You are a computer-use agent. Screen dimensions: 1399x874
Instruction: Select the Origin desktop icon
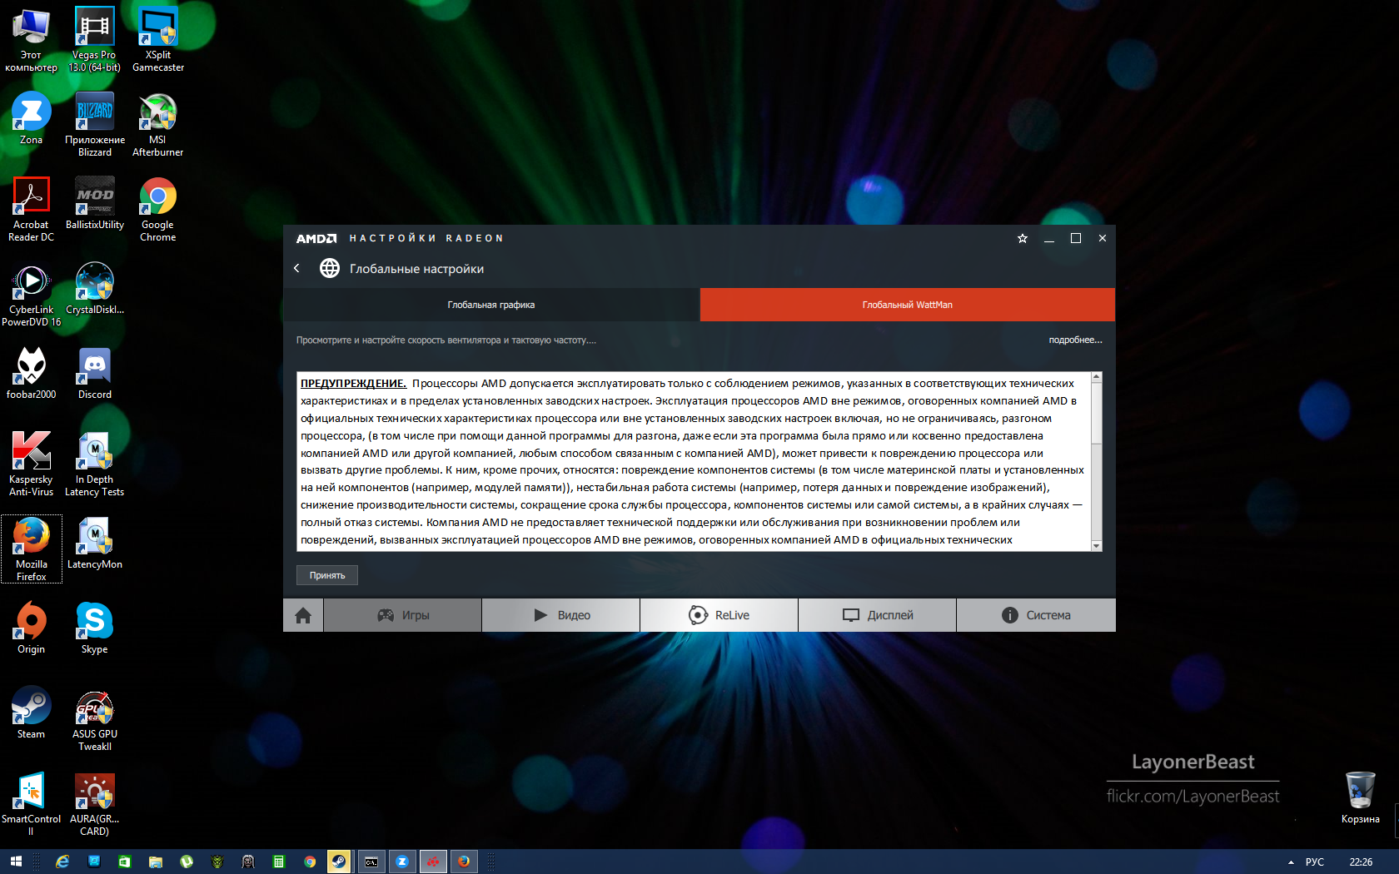31,628
